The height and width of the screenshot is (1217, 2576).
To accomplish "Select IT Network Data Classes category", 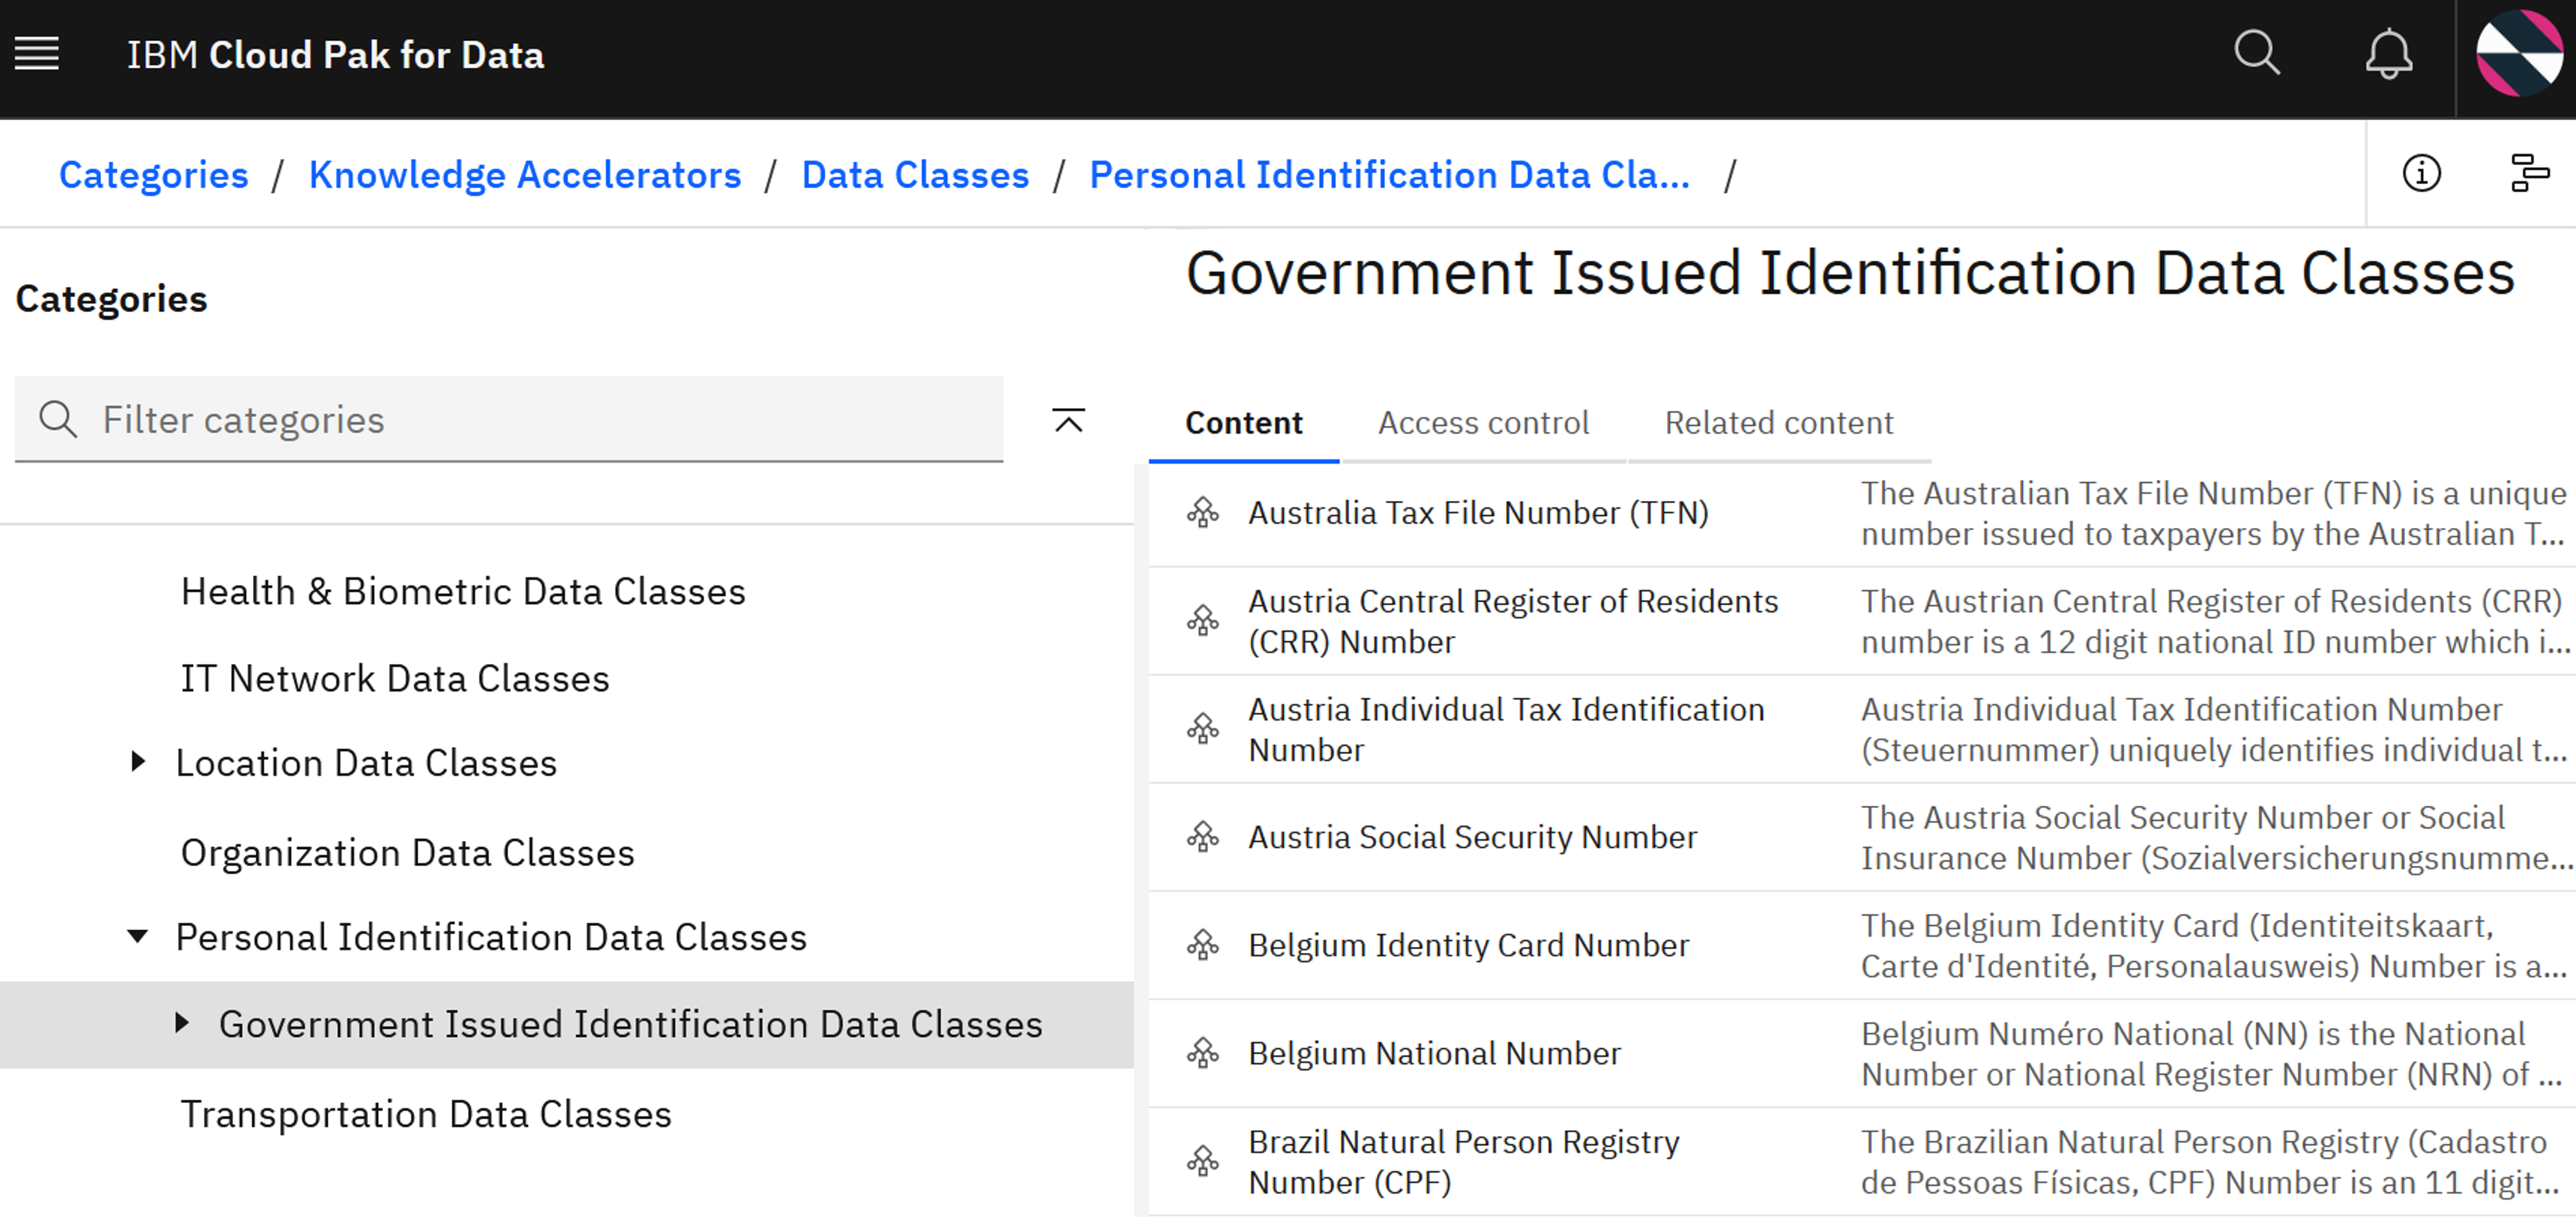I will point(395,679).
